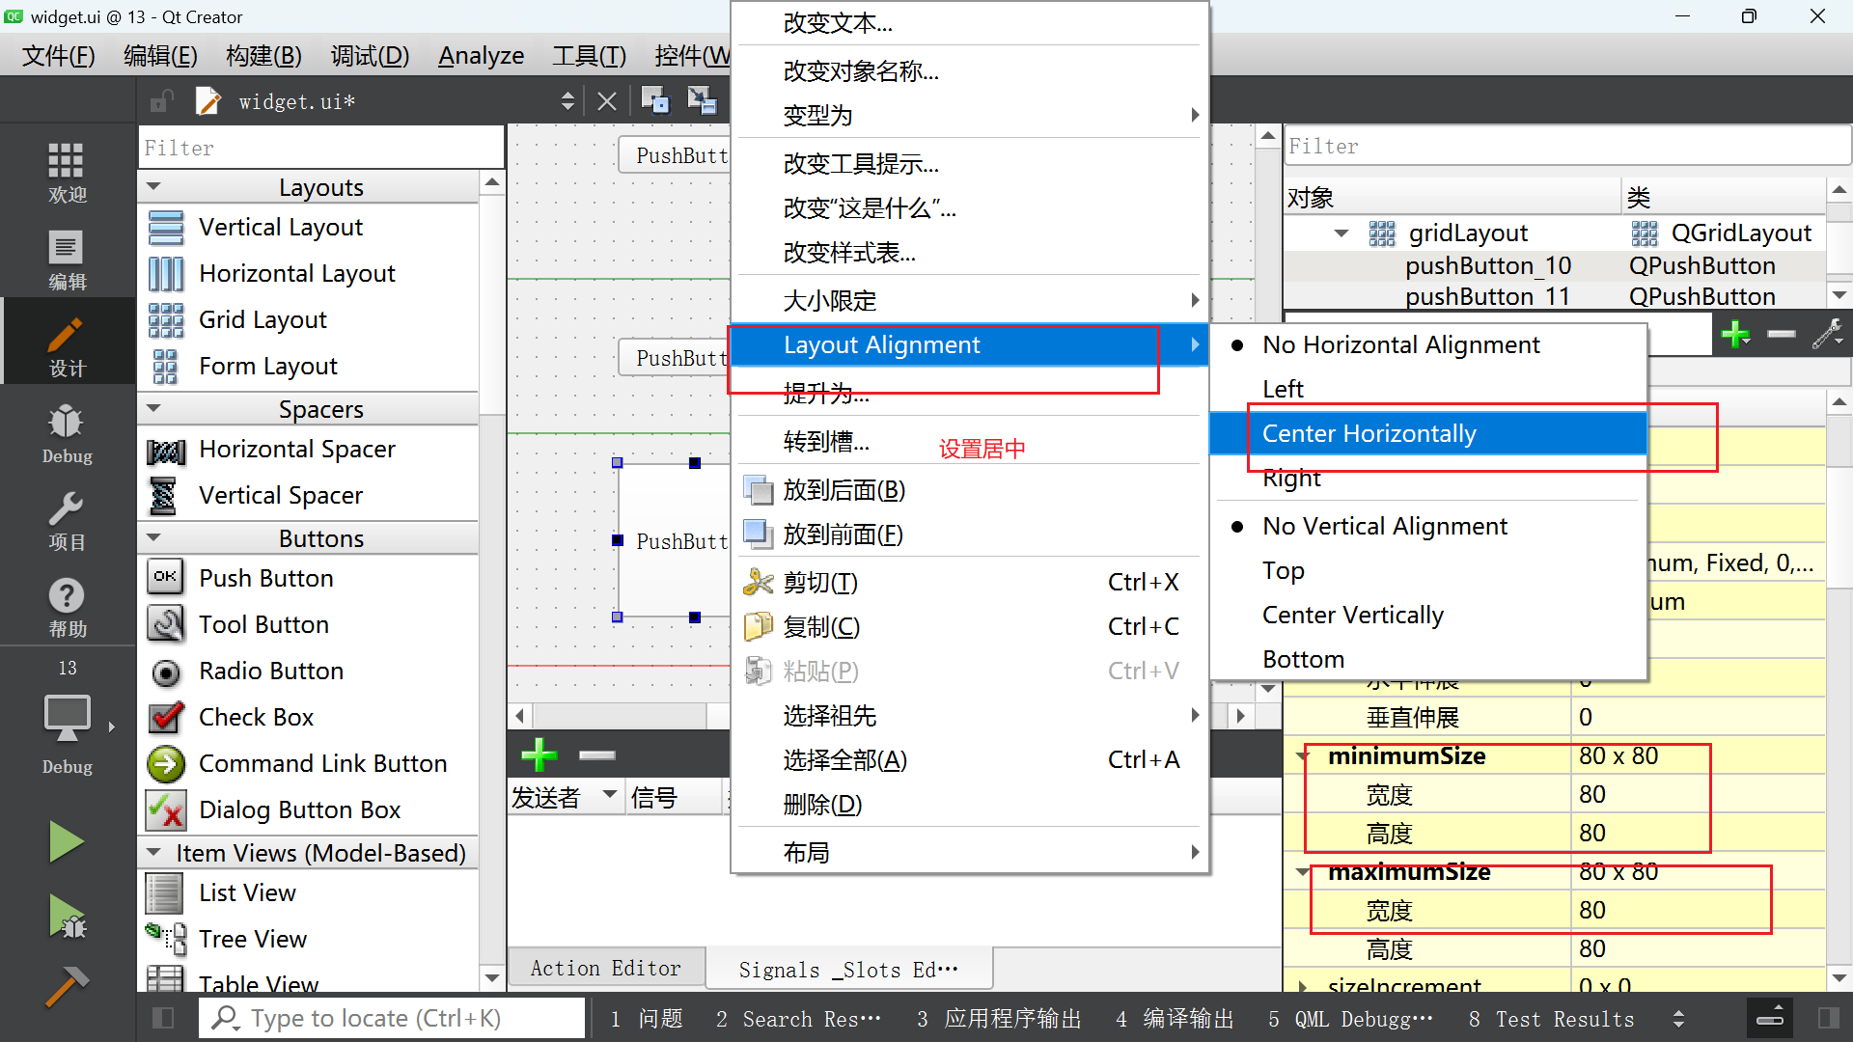Open the 8 Test Results pane

point(1552,1019)
